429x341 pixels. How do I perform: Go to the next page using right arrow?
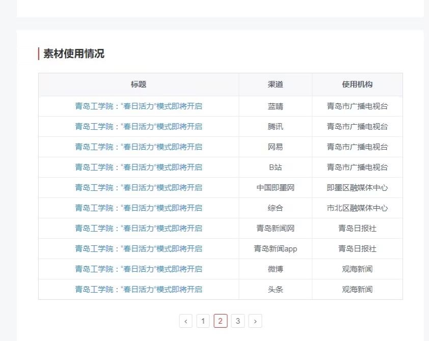pyautogui.click(x=255, y=321)
